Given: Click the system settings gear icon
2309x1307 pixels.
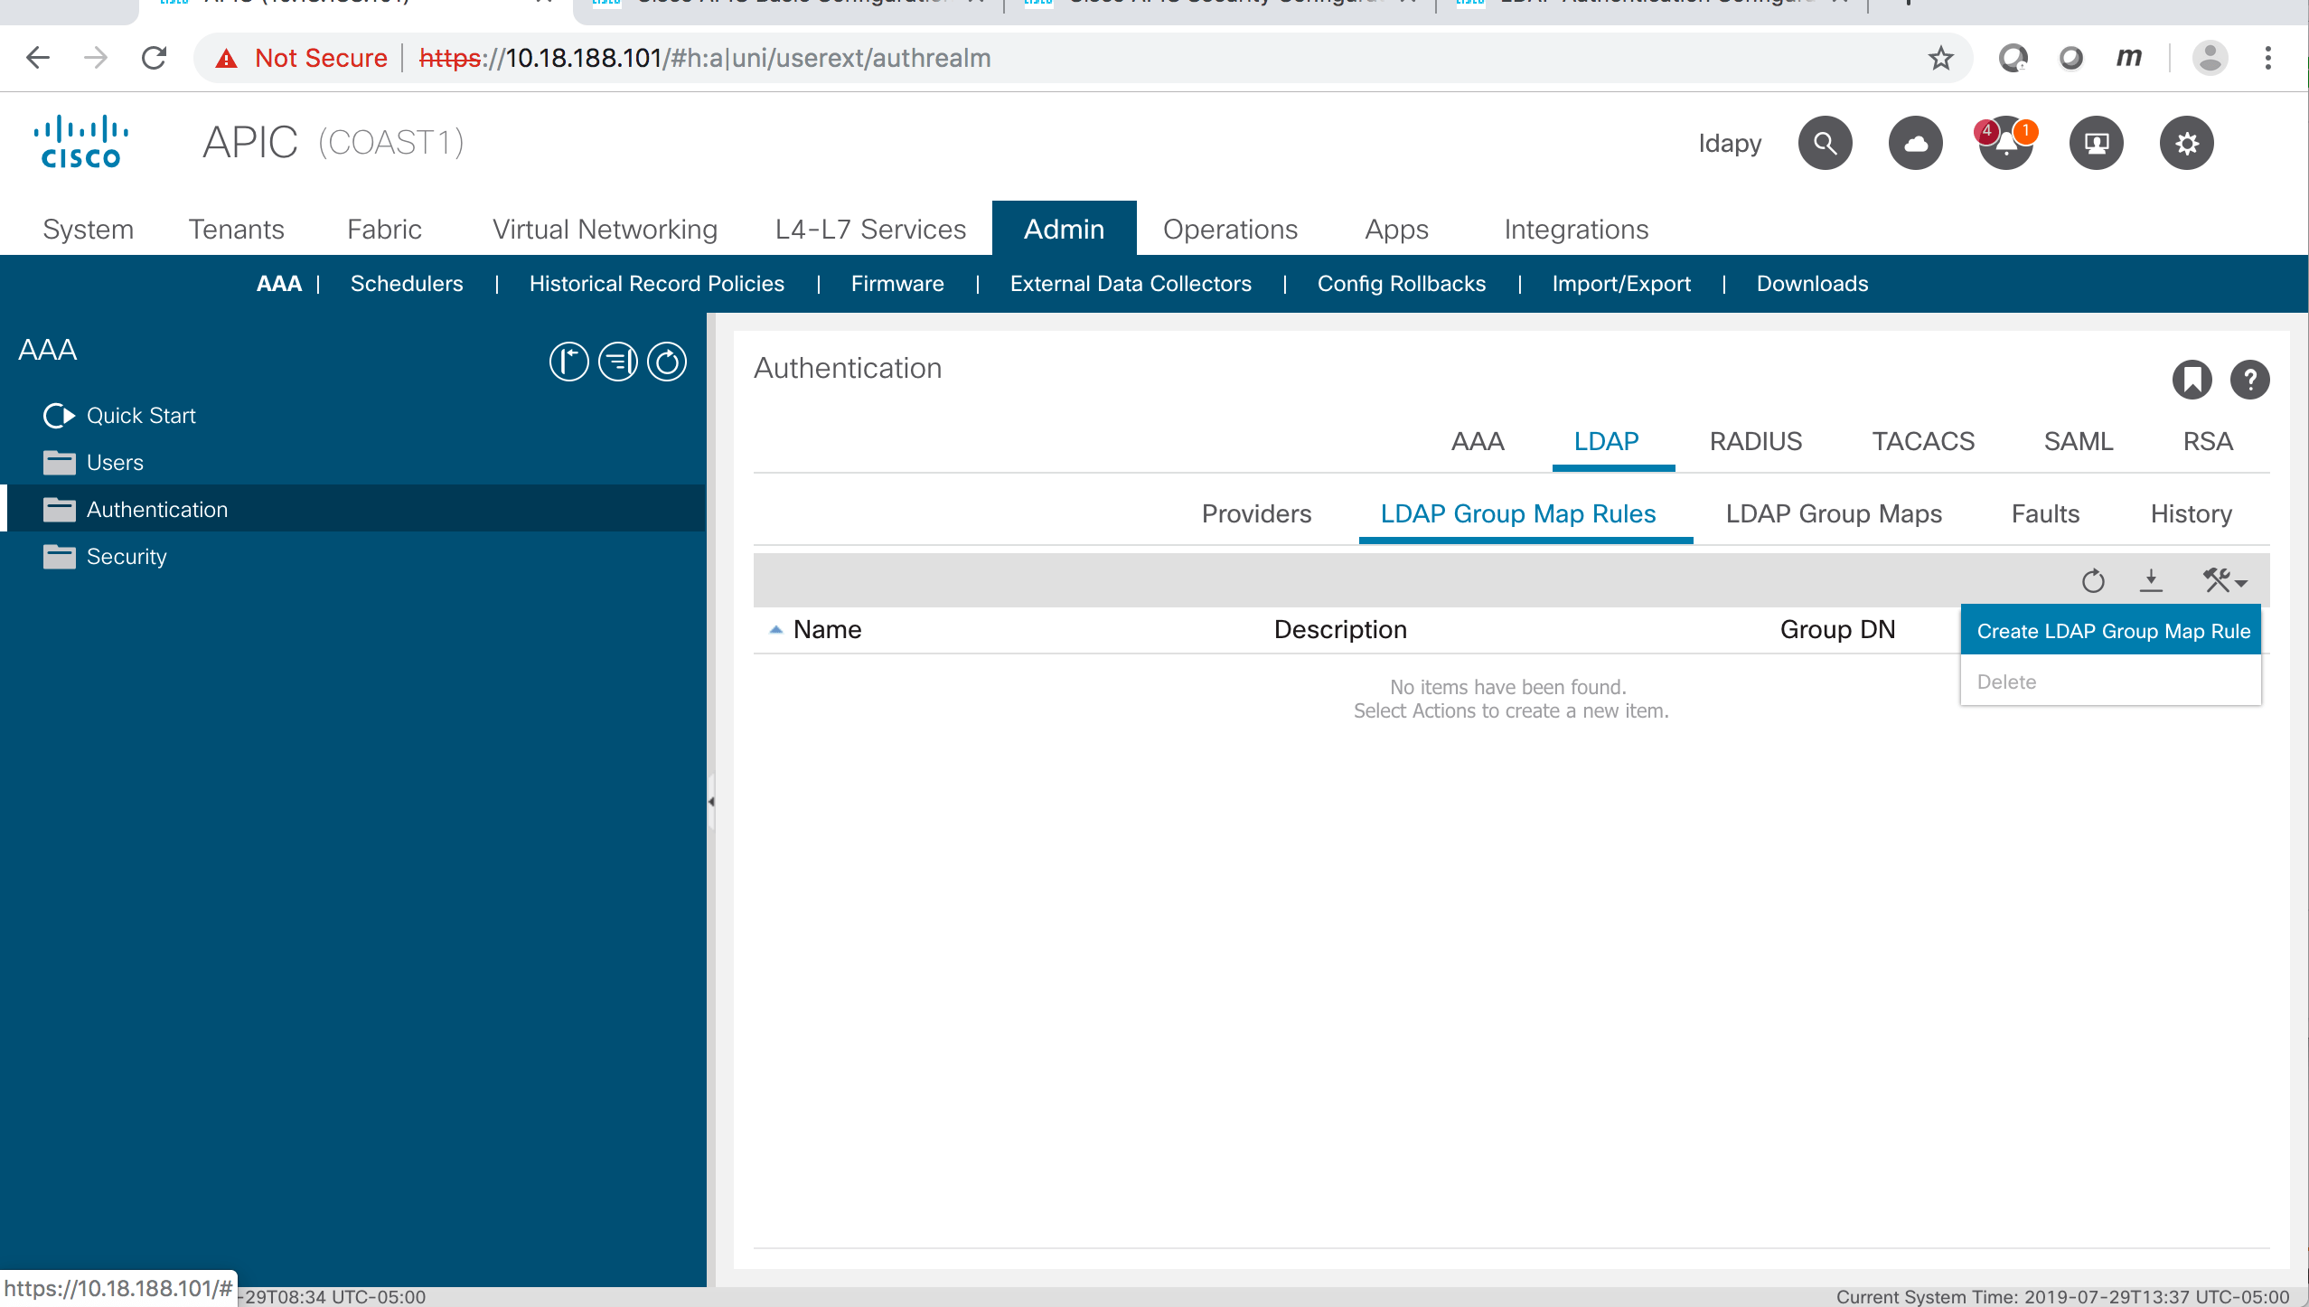Looking at the screenshot, I should 2186,143.
